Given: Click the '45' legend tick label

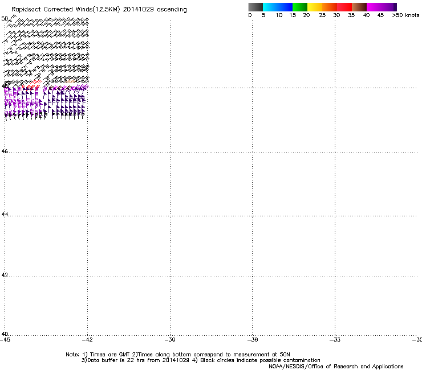Looking at the screenshot, I should point(380,15).
